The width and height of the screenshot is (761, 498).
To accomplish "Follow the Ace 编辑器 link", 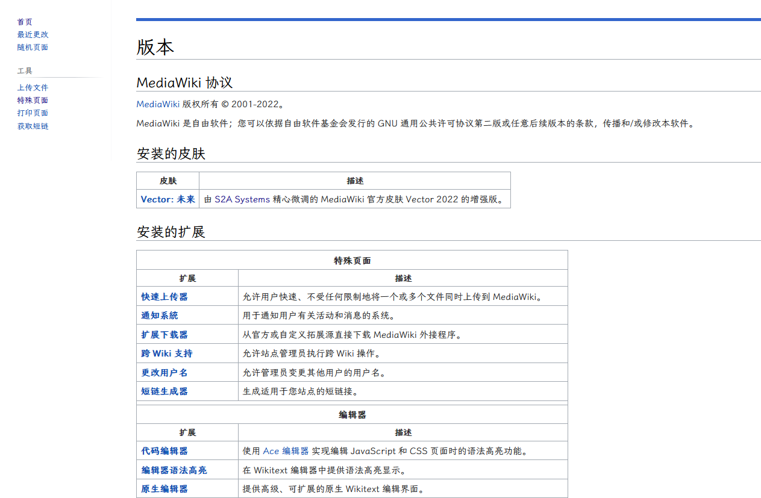I will coord(286,450).
